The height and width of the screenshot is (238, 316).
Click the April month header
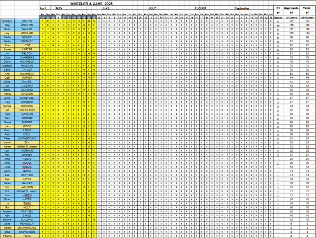click(x=43, y=8)
